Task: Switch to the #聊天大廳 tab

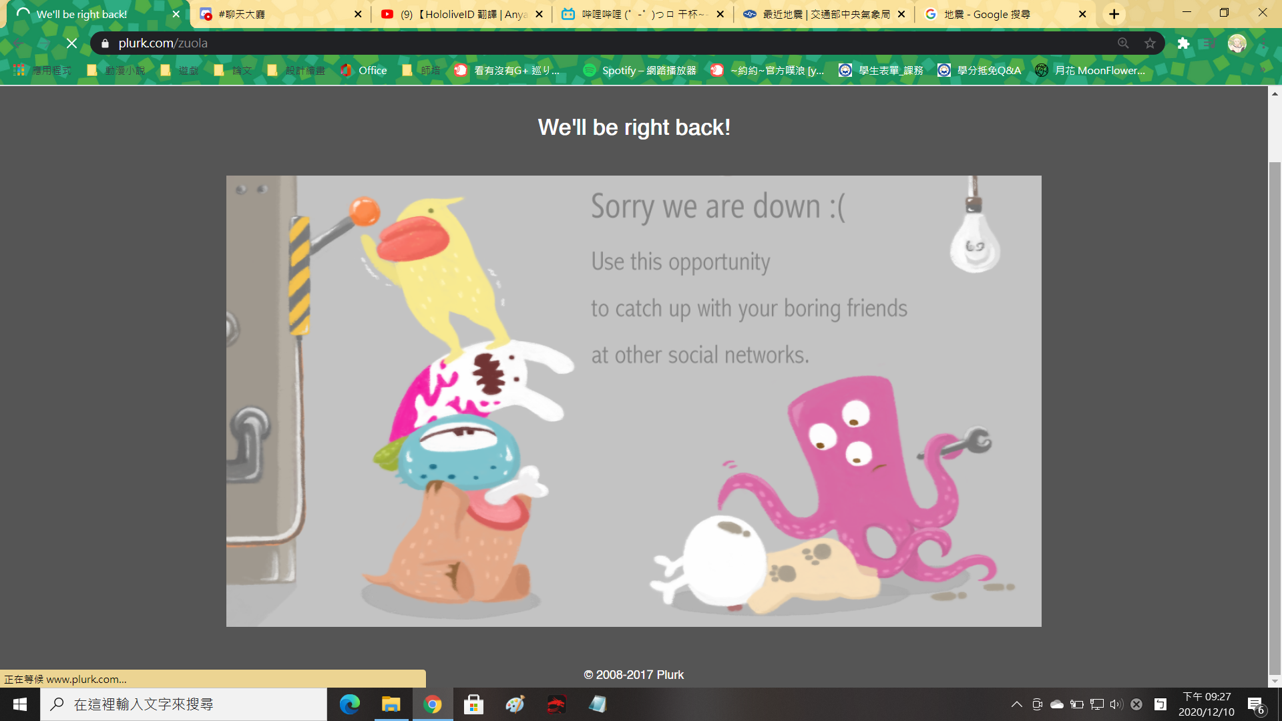Action: pyautogui.click(x=280, y=14)
